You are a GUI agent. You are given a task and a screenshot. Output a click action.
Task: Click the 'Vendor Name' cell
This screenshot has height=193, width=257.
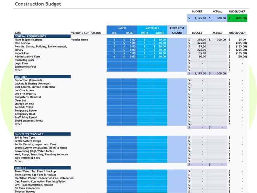click(x=80, y=40)
